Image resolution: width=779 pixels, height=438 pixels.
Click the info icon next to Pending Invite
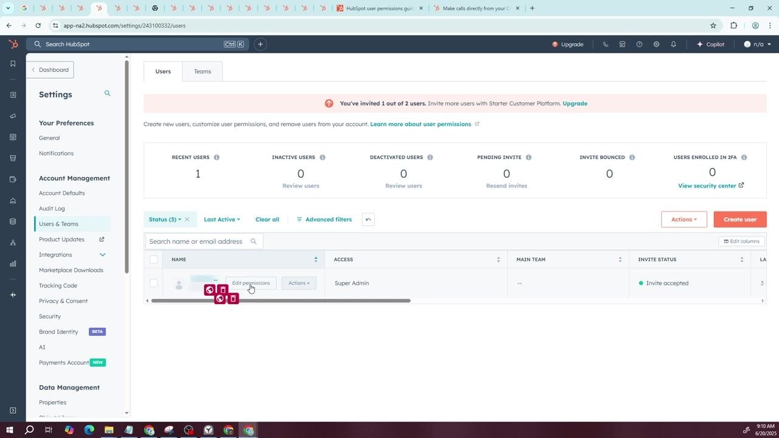tap(528, 158)
